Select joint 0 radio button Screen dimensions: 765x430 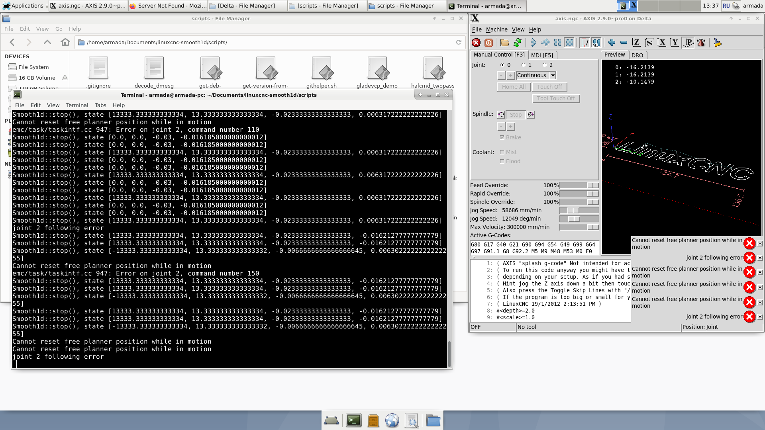(502, 65)
